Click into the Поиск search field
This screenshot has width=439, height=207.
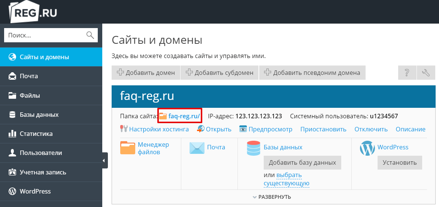tap(44, 35)
